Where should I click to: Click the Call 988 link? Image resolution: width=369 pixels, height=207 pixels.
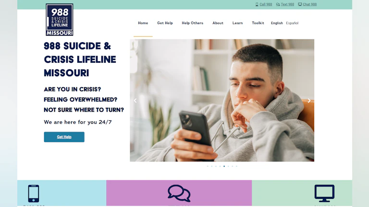(x=266, y=4)
